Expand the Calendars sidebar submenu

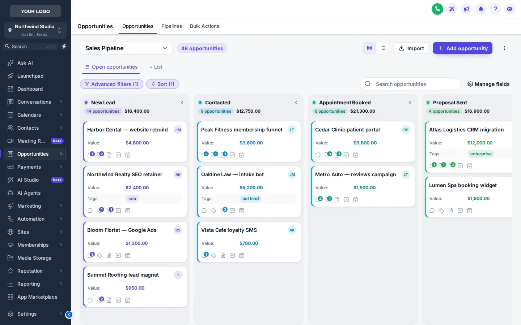[61, 115]
